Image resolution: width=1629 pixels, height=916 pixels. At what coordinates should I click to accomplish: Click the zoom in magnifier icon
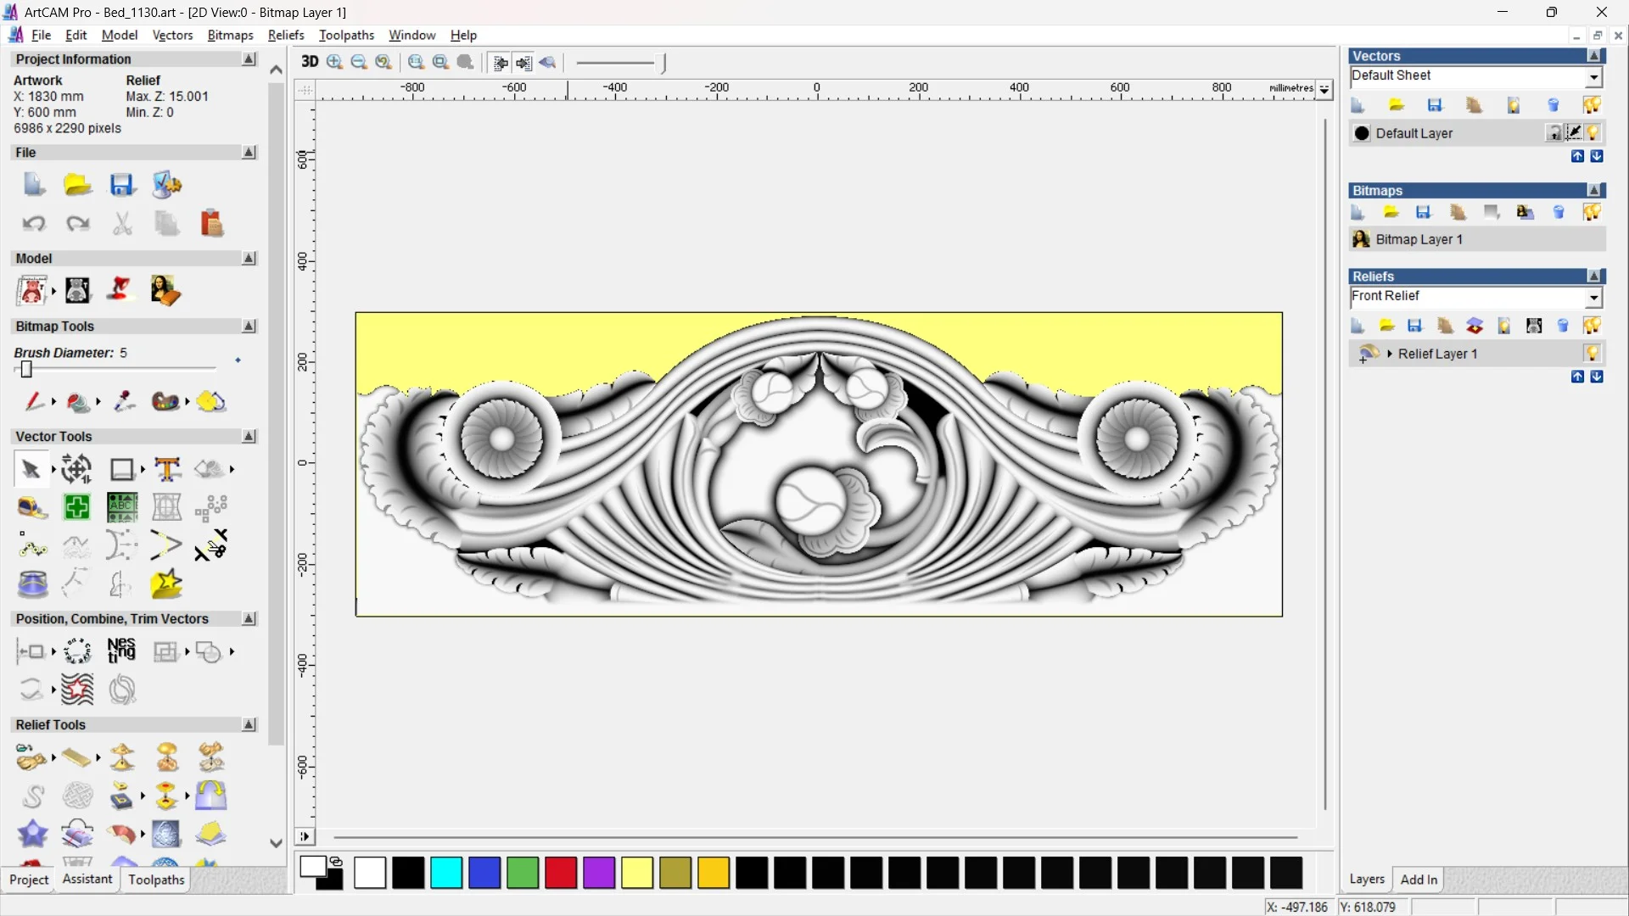point(335,62)
